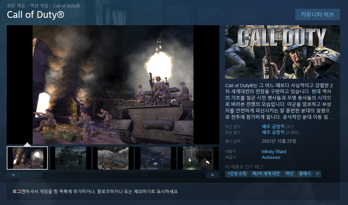Click the 이 제품의 인기 태그 label
348x205 pixels.
pos(245,167)
